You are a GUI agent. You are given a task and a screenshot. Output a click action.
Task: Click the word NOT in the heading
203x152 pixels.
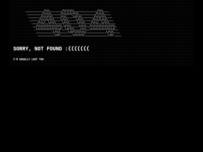(39, 49)
